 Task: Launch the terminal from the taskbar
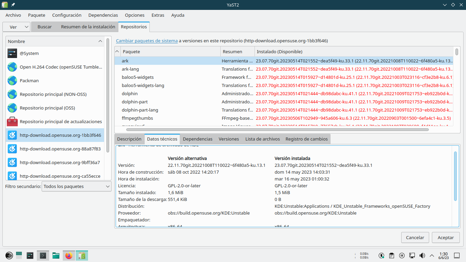[x=43, y=256]
